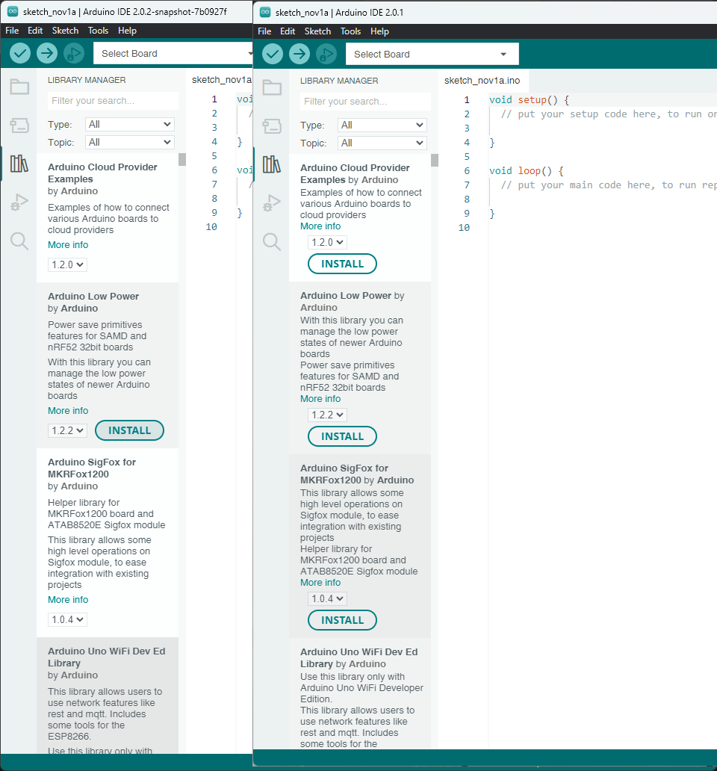717x771 pixels.
Task: Start Debugging from the IDE 2.0.1 toolbar
Action: click(x=326, y=54)
